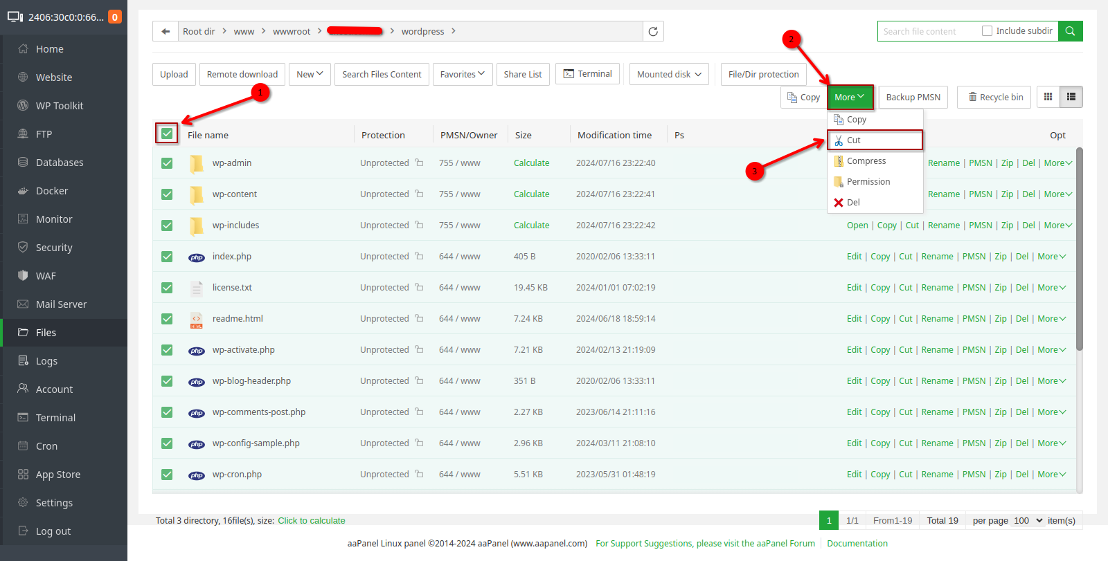The width and height of the screenshot is (1108, 561).
Task: Enable the Include subdir checkbox
Action: 988,31
